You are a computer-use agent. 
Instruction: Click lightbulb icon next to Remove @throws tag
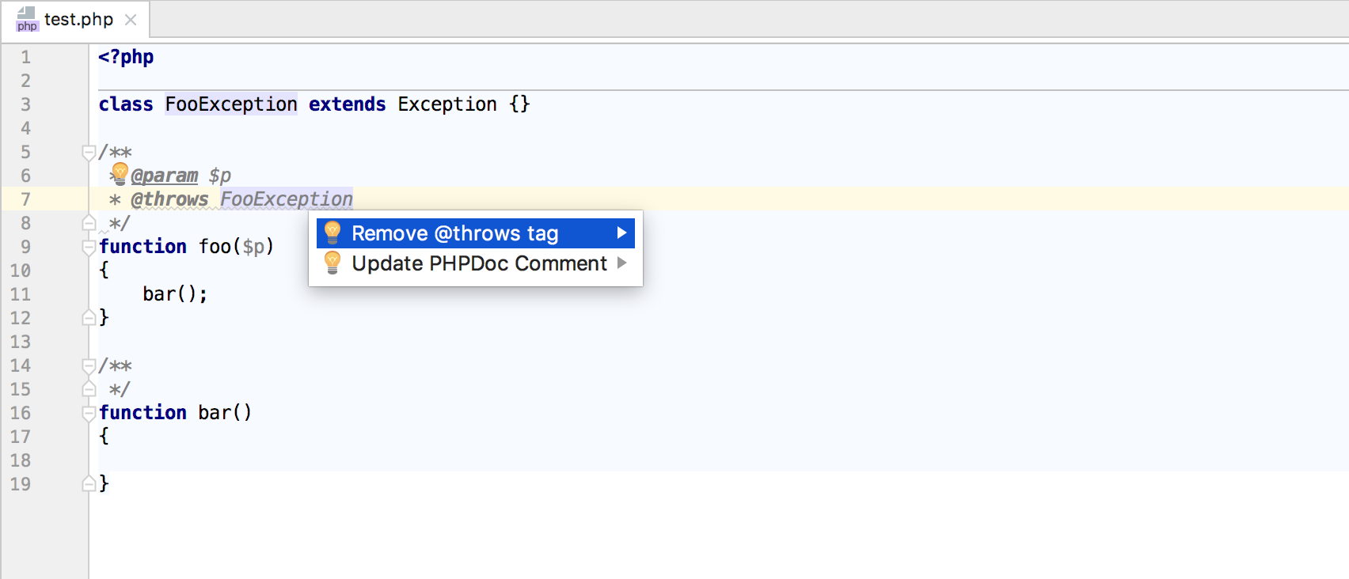[x=333, y=233]
